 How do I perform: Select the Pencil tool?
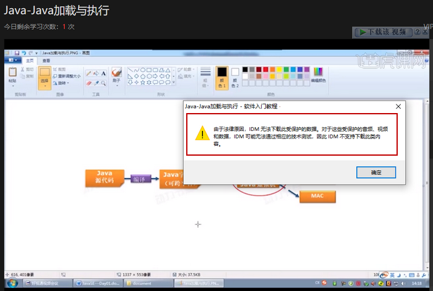88,74
